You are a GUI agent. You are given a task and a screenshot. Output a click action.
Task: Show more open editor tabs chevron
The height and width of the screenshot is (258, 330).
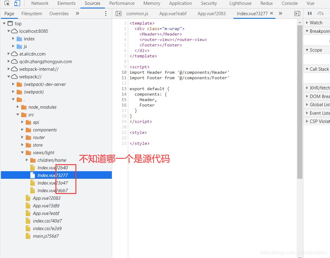tap(280, 13)
